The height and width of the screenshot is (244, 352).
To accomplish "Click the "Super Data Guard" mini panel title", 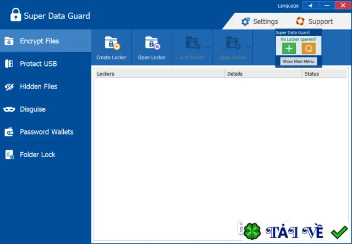I will [x=293, y=33].
